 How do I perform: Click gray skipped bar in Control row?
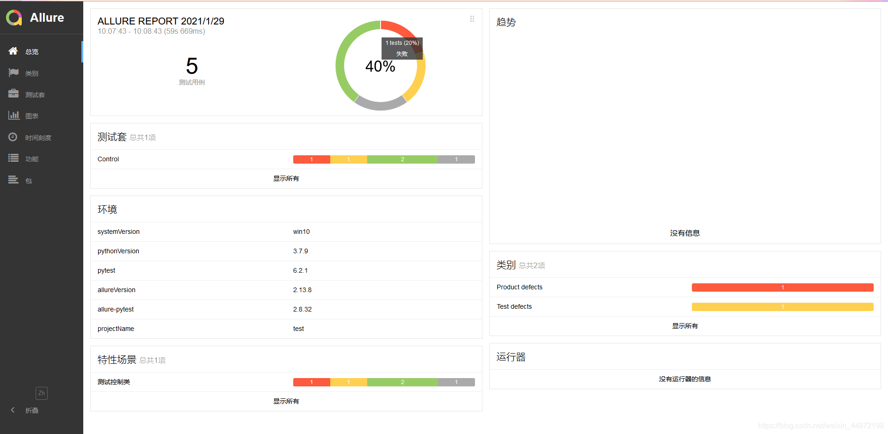456,159
